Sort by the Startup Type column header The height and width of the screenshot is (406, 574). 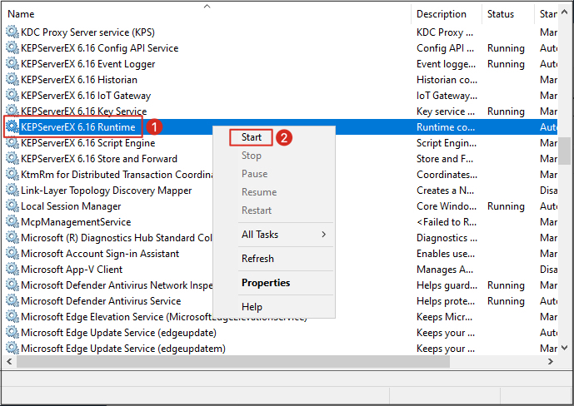547,14
